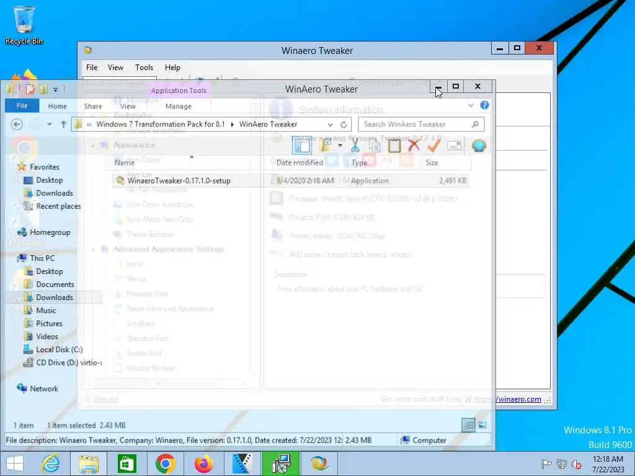
Task: Refresh the Explorer address bar location
Action: click(x=344, y=124)
